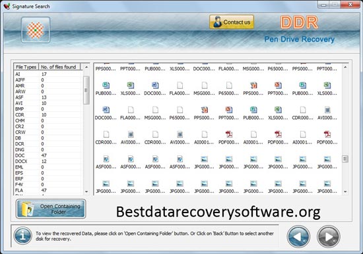Click the recovered files pane scrollbar thumb
363x254 pixels.
point(345,159)
